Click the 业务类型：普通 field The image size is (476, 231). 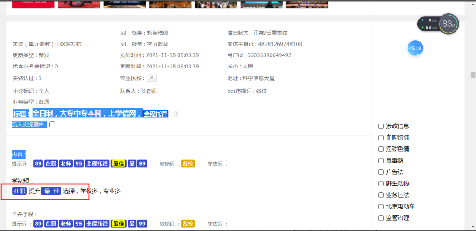tap(31, 102)
